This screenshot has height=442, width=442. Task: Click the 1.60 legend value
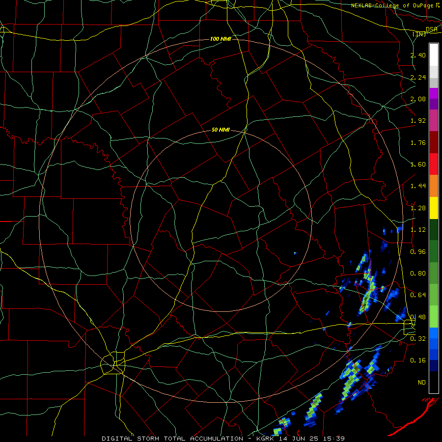(x=418, y=165)
